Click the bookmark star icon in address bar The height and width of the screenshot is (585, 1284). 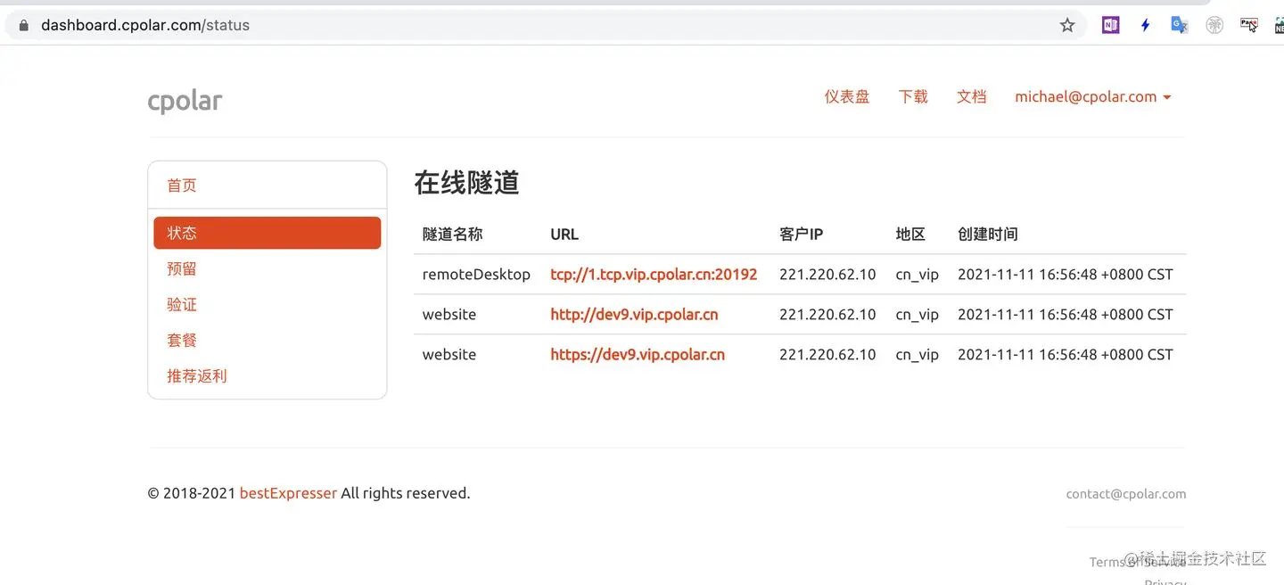pyautogui.click(x=1067, y=25)
